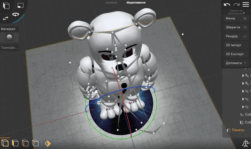Enable vertex selection mode cube
Viewport: 251px width, 149px height.
[35, 143]
